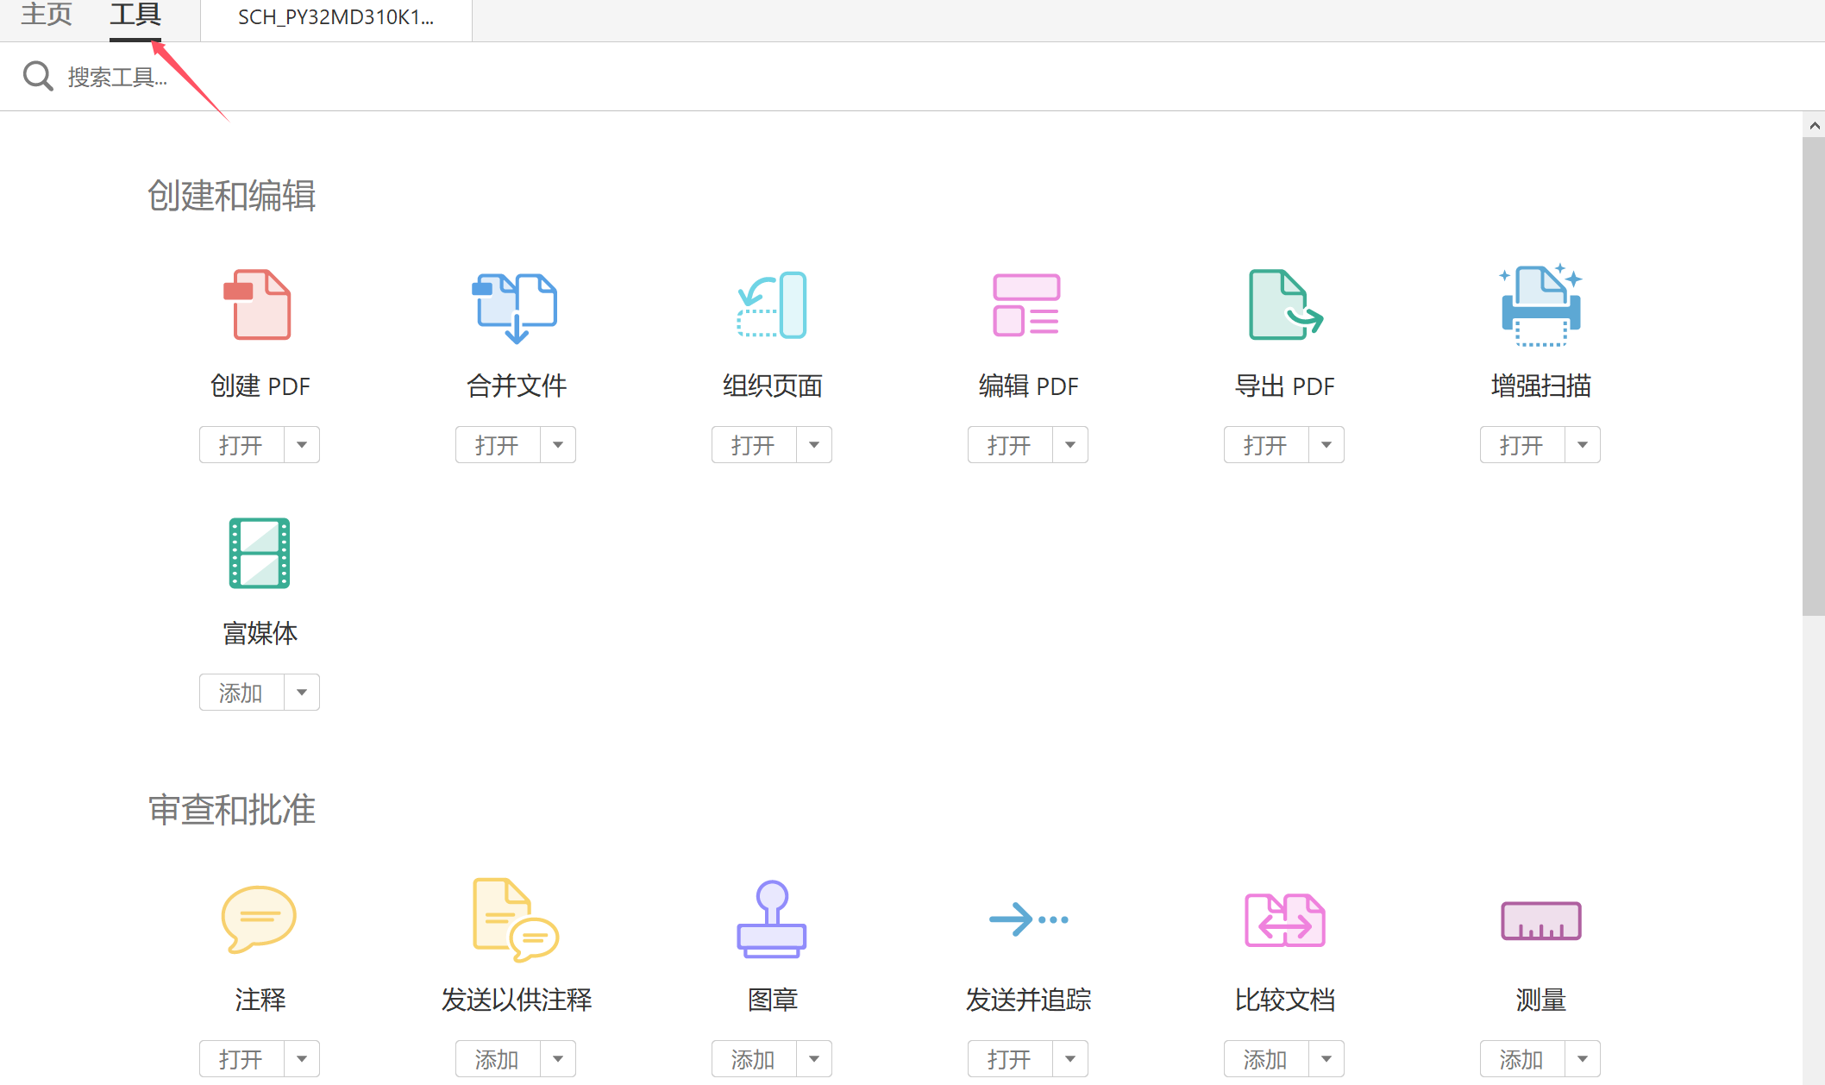Image resolution: width=1825 pixels, height=1085 pixels.
Task: Click the 增强扫描 scanner icon
Action: tap(1540, 305)
